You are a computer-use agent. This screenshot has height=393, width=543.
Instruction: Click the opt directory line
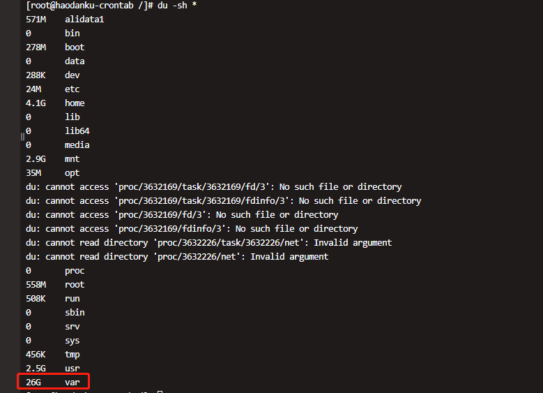(x=53, y=173)
